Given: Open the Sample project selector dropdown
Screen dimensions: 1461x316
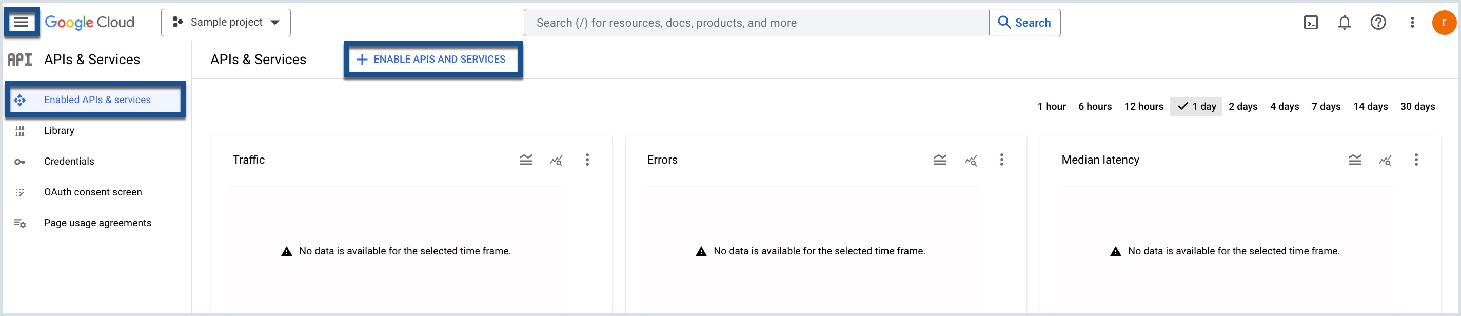Looking at the screenshot, I should pyautogui.click(x=226, y=22).
